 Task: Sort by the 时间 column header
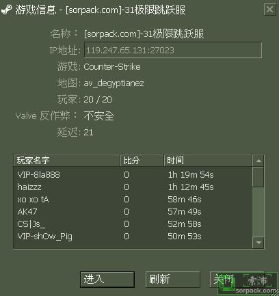[208, 161]
